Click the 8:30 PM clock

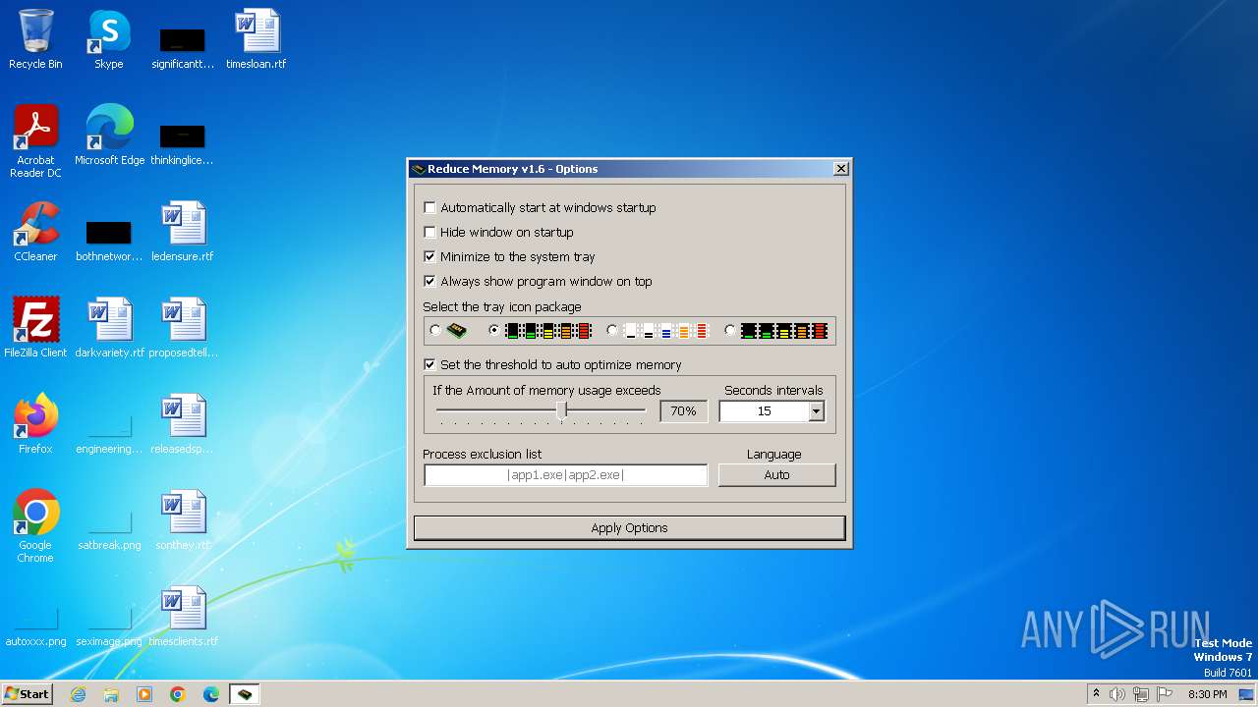click(1207, 694)
